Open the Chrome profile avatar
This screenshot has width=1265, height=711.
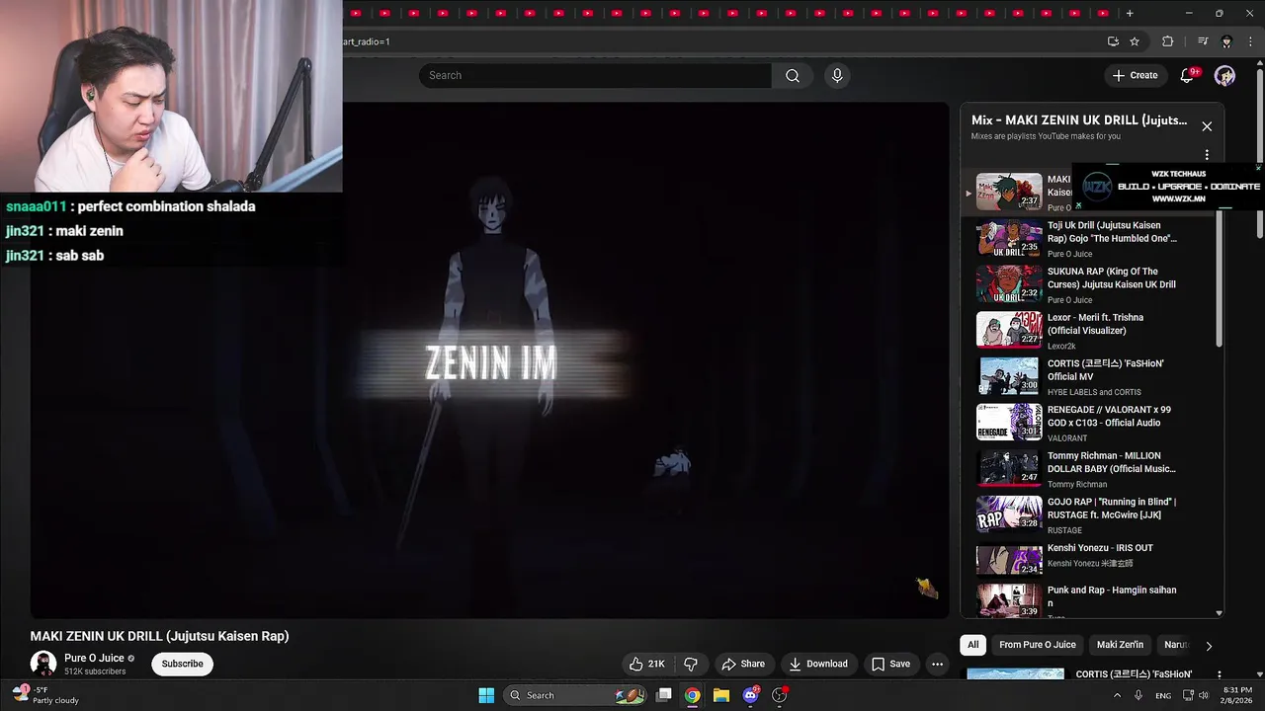1226,41
